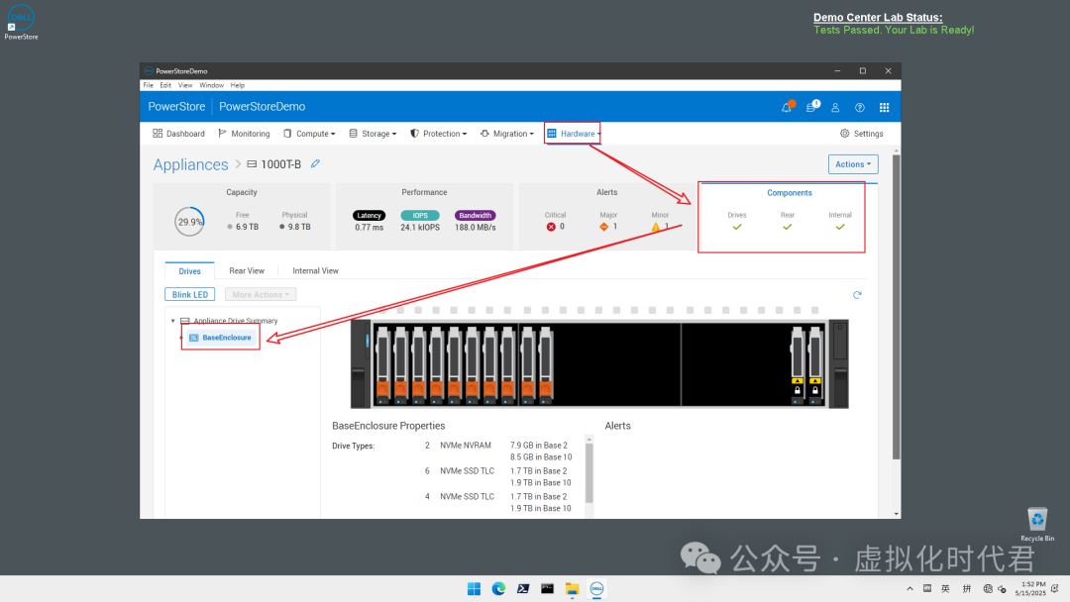Click the Windows Start button
Viewport: 1070px width, 602px height.
click(x=474, y=588)
